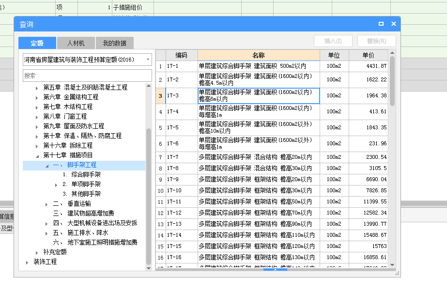The width and height of the screenshot is (447, 293).
Task: Click the results table scrollbar thumb
Action: tap(392, 81)
